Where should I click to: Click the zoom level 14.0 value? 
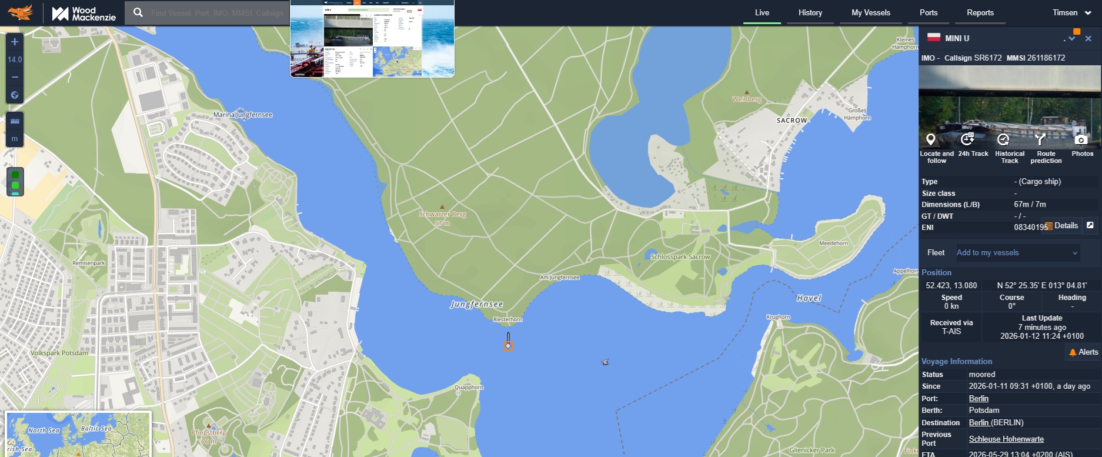point(15,59)
